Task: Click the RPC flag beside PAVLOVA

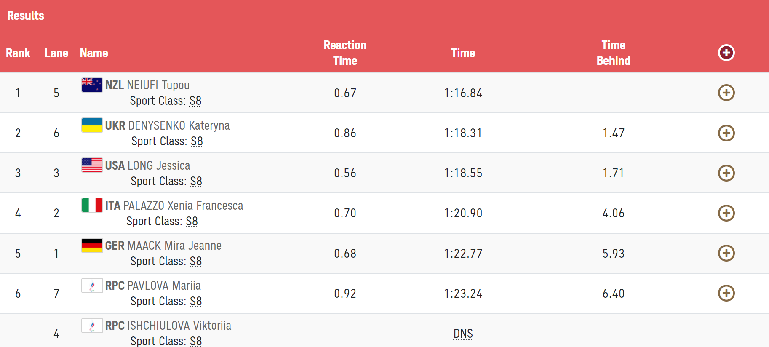Action: coord(92,286)
